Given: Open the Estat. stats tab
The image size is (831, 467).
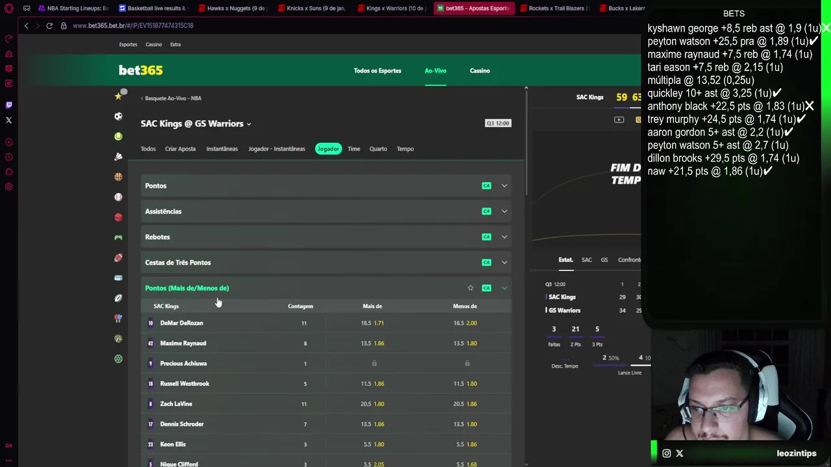Looking at the screenshot, I should tap(565, 259).
